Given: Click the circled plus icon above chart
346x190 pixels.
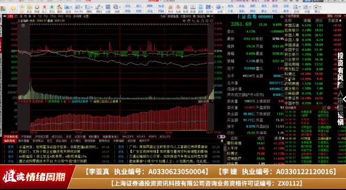Looking at the screenshot, I should point(207,21).
